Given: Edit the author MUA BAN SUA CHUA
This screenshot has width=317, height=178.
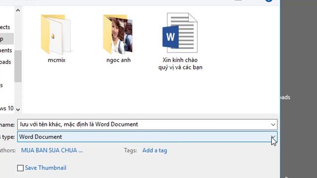Looking at the screenshot, I should tap(52, 150).
